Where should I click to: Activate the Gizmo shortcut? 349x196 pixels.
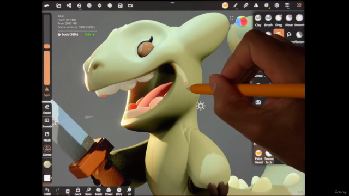click(x=47, y=150)
